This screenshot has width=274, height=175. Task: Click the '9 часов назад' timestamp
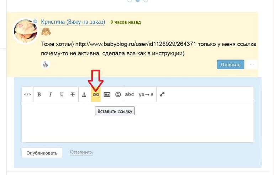tap(126, 22)
